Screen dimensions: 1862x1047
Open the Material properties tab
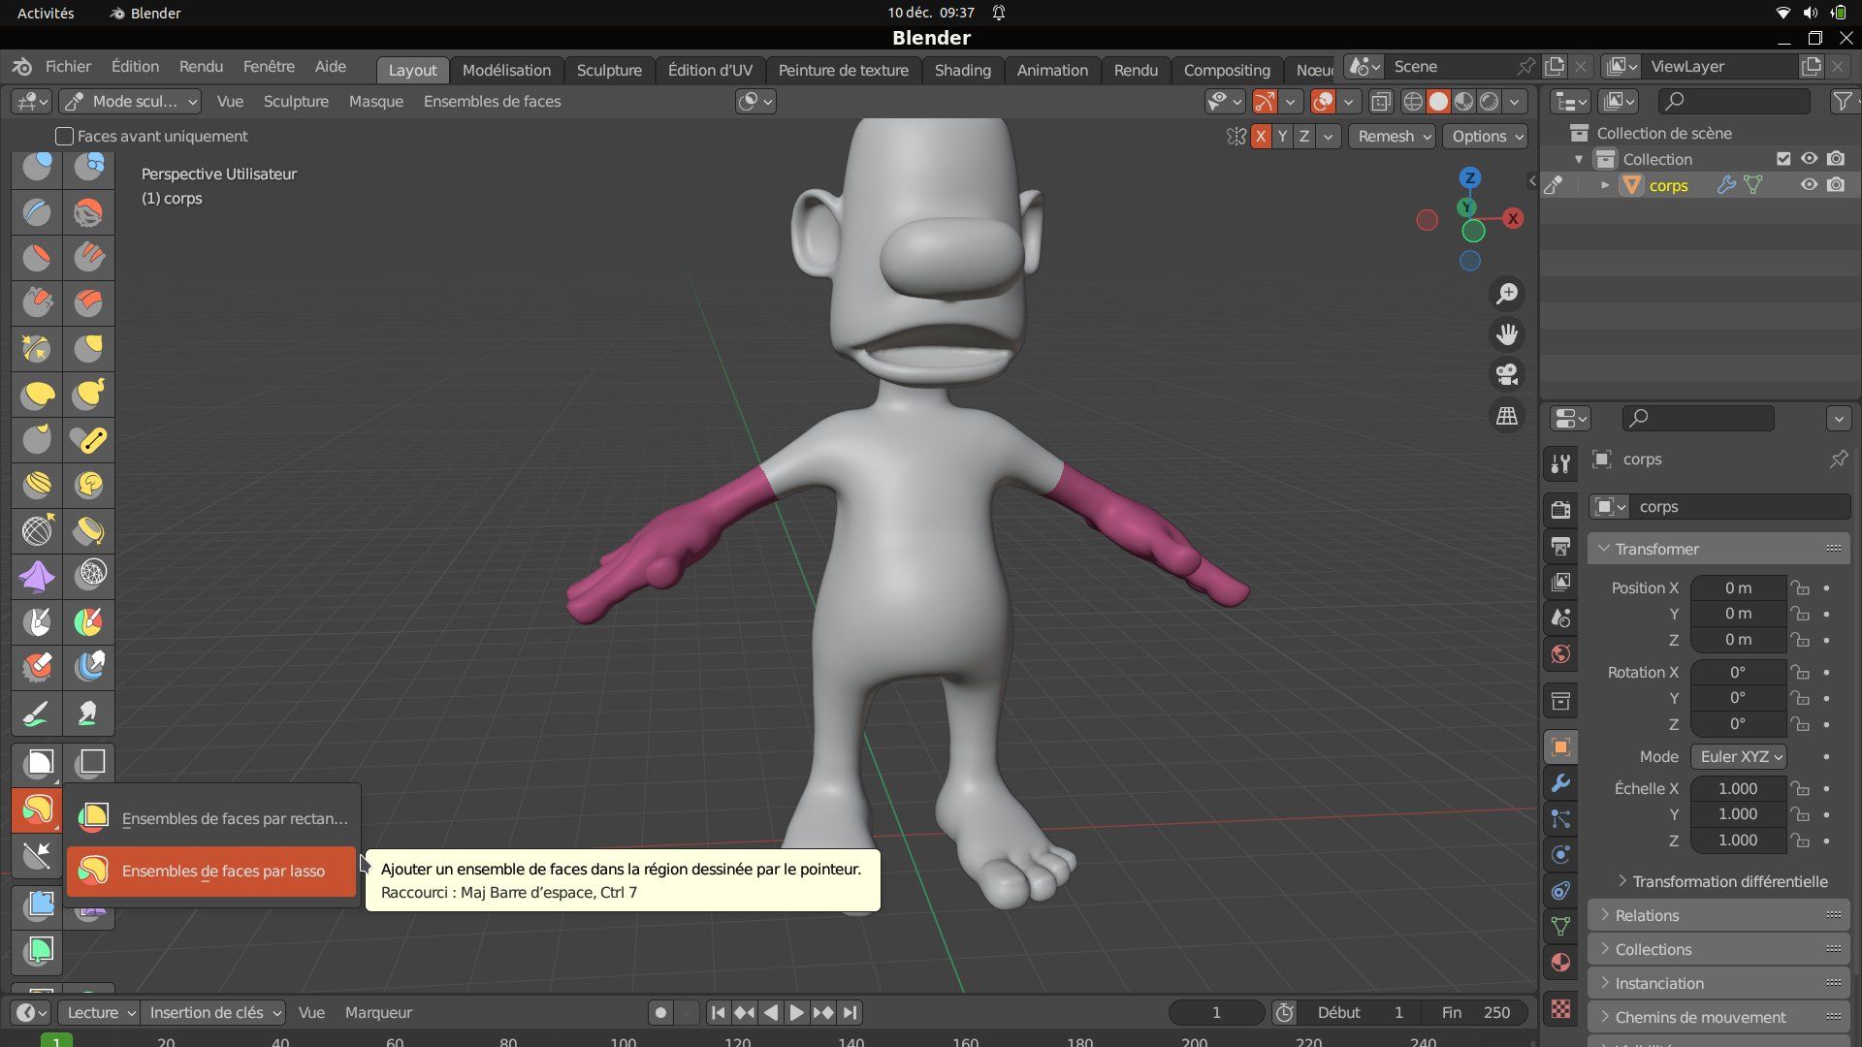[1560, 962]
